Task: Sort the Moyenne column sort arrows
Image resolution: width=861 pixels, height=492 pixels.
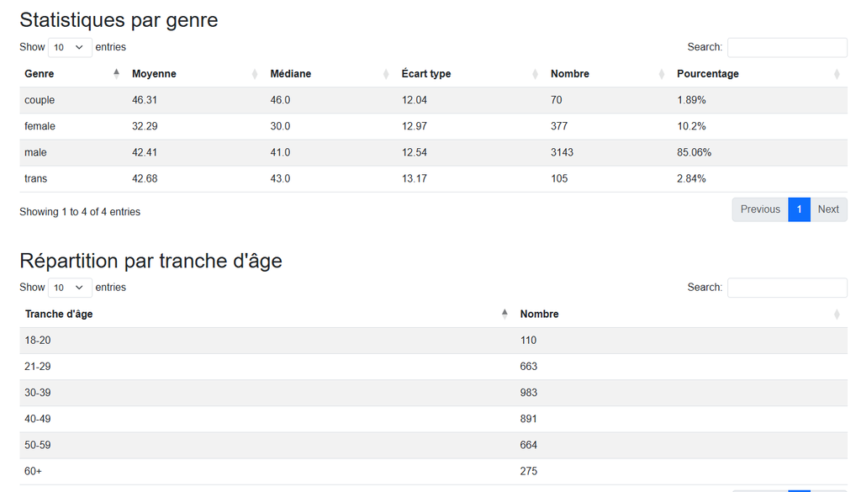Action: [x=255, y=74]
